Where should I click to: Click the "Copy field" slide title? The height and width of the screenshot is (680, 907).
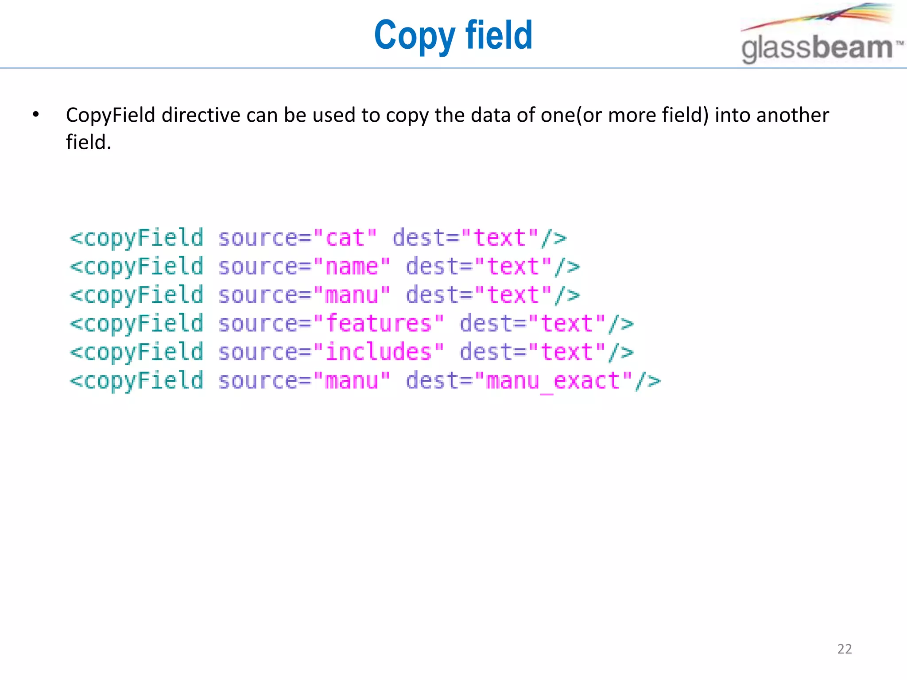[x=453, y=35]
